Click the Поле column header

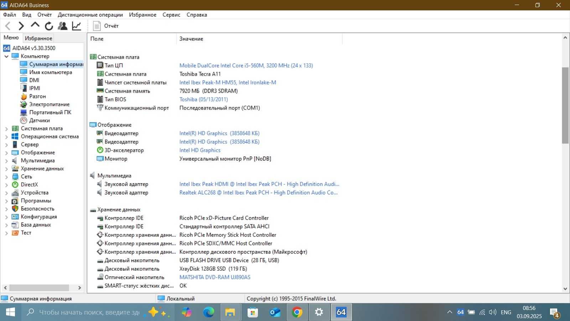click(132, 39)
